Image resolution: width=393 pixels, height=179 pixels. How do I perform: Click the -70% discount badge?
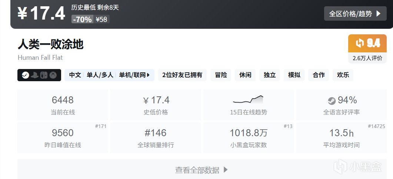(83, 19)
